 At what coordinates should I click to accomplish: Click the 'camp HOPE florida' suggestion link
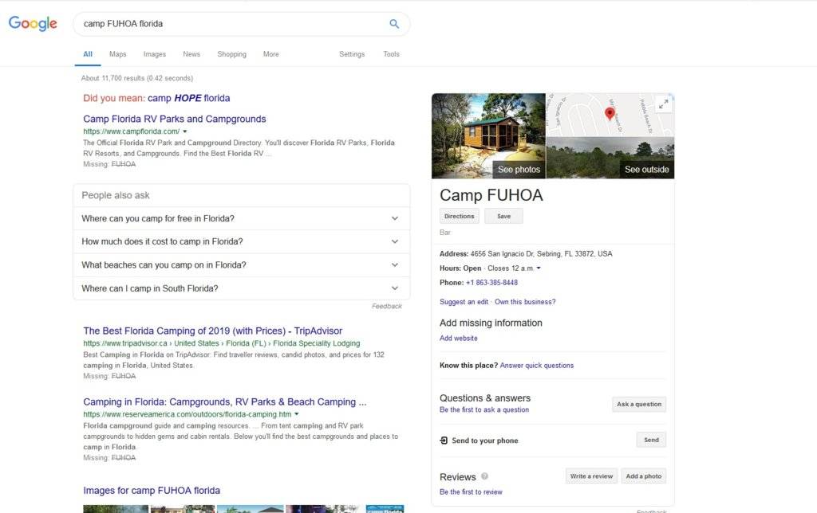pyautogui.click(x=188, y=98)
